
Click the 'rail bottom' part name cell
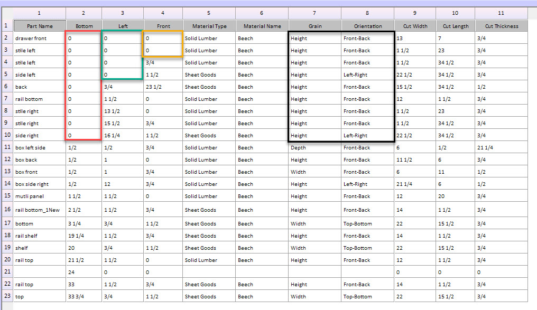[x=40, y=99]
